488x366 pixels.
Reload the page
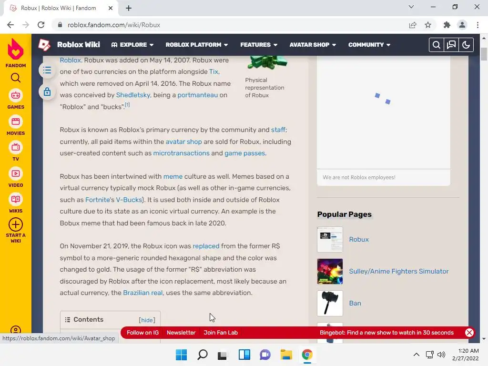[x=41, y=25]
